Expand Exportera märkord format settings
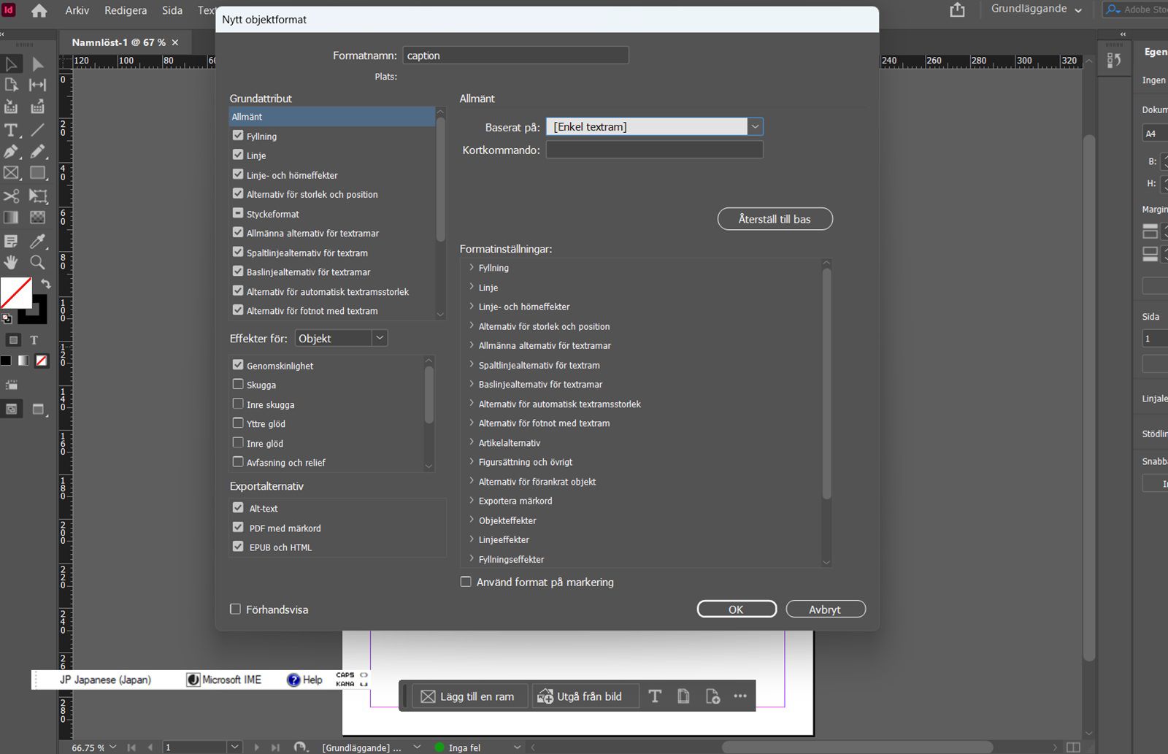 pos(472,501)
